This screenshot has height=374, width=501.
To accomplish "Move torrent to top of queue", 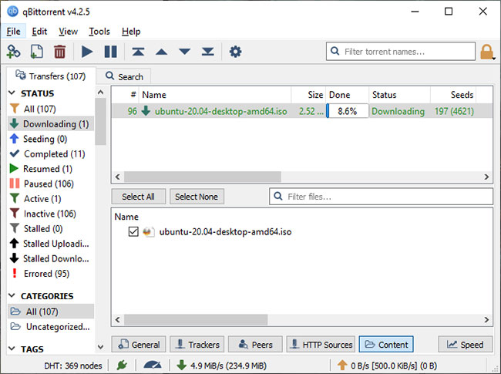I will (x=138, y=52).
